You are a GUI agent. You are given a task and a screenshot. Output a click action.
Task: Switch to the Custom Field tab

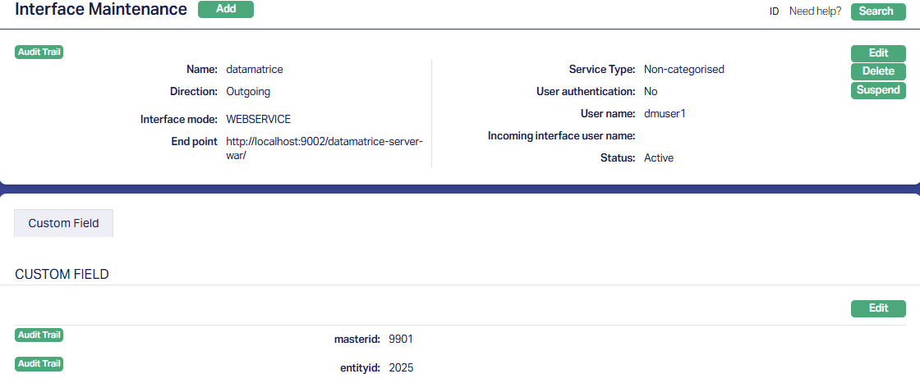point(63,223)
